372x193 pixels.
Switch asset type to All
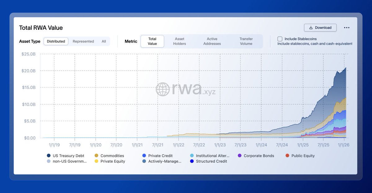104,41
